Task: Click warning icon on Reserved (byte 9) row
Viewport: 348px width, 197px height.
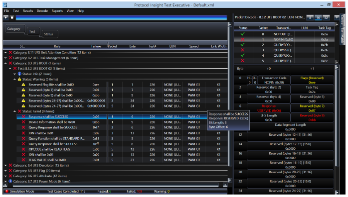Action: [23, 95]
